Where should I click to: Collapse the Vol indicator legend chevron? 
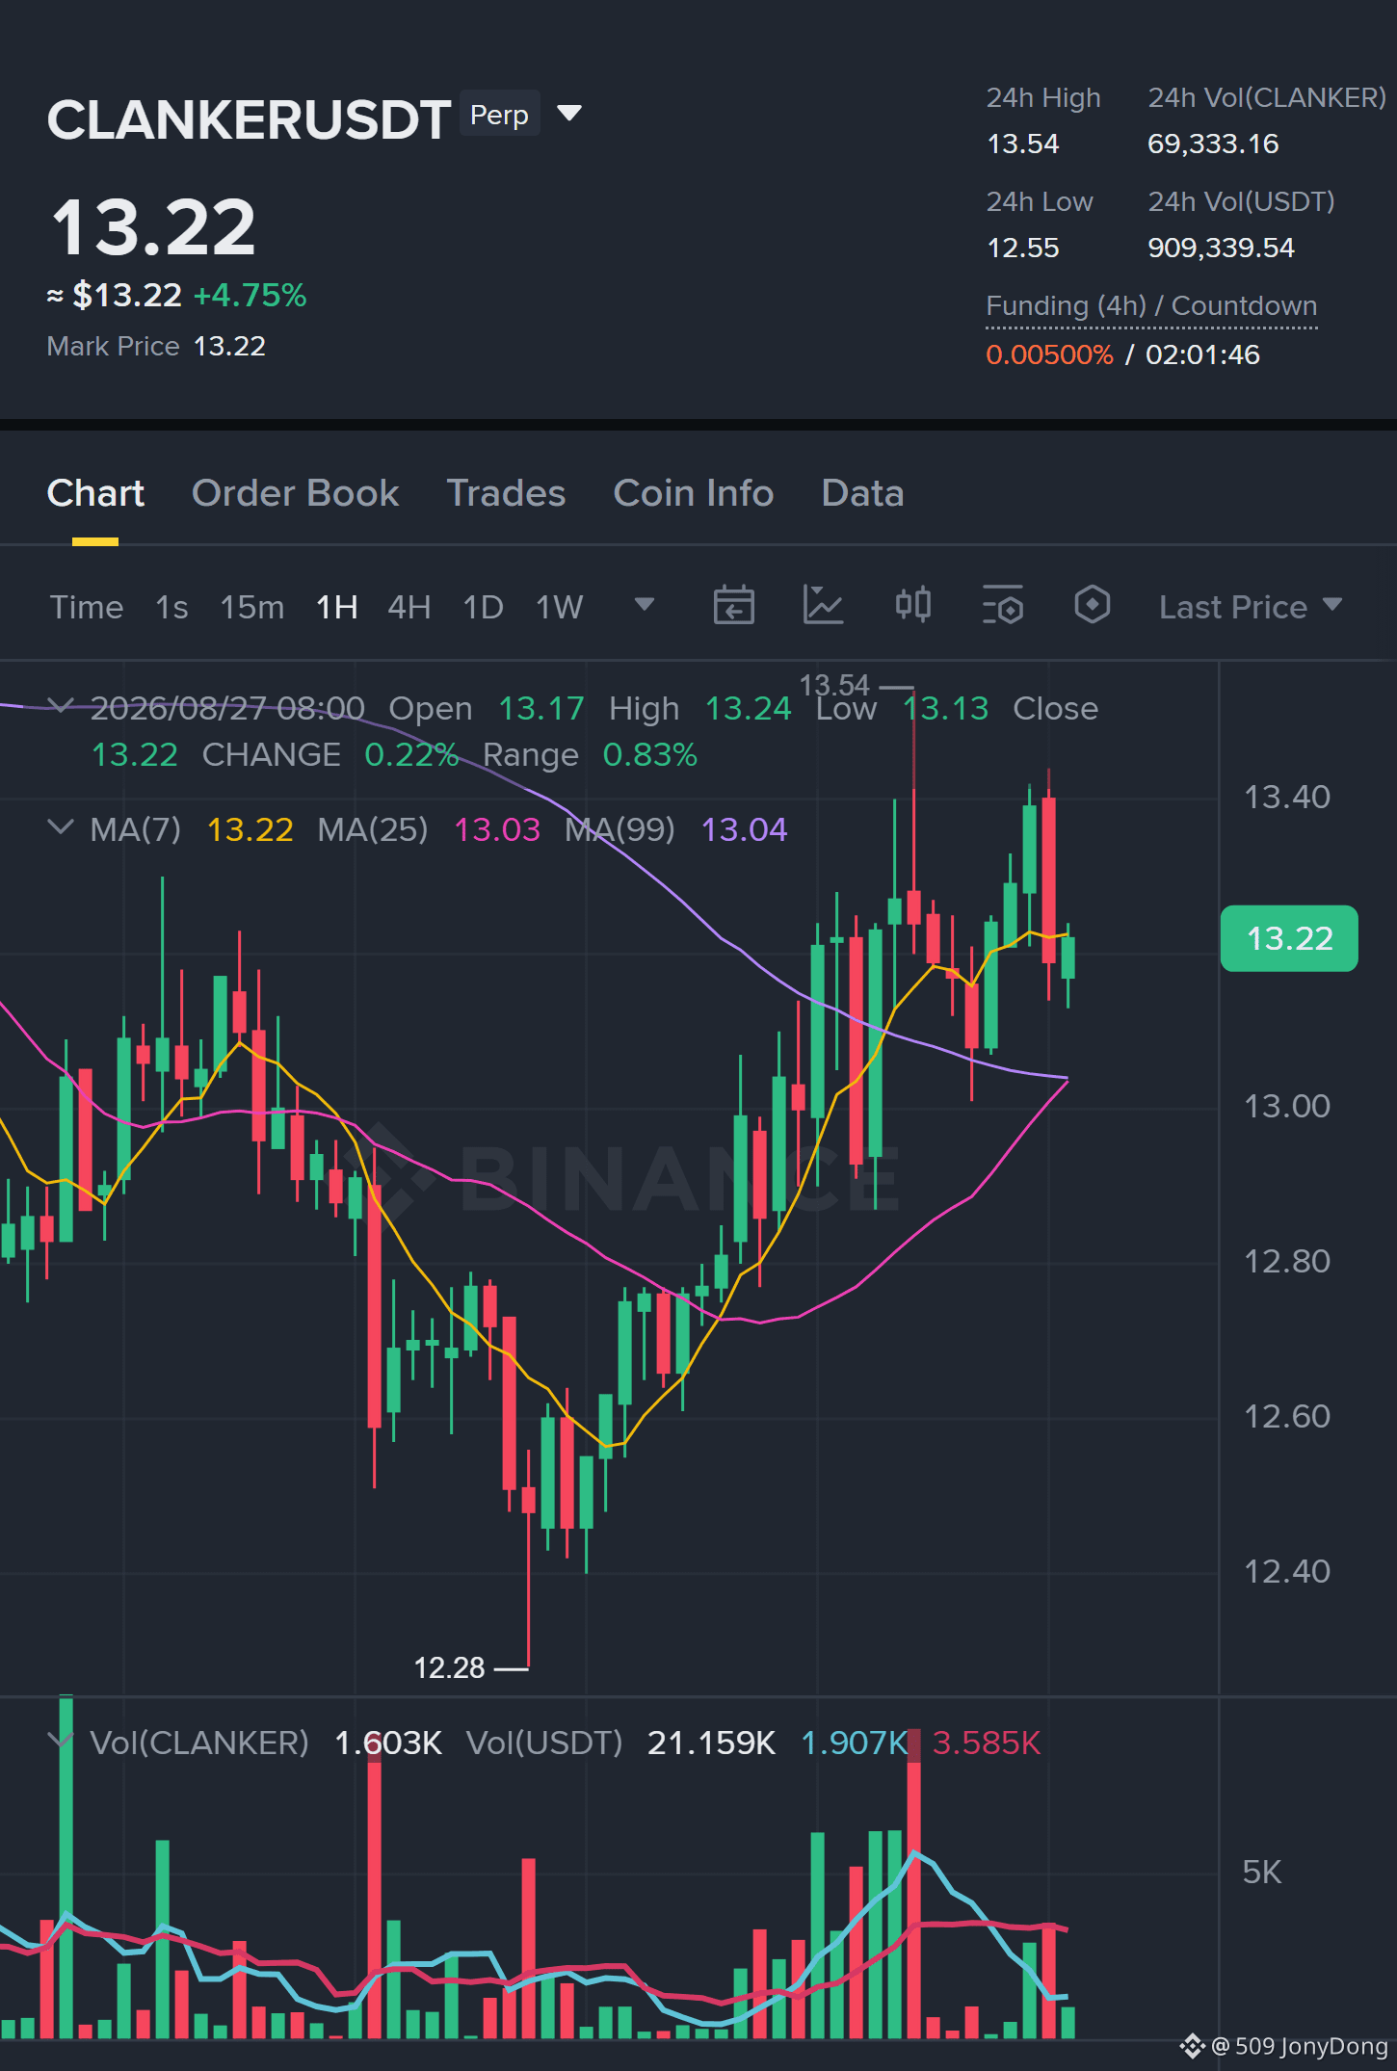pyautogui.click(x=61, y=1741)
